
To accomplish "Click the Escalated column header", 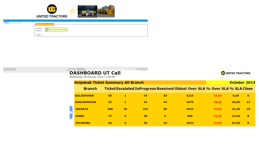I will (125, 89).
